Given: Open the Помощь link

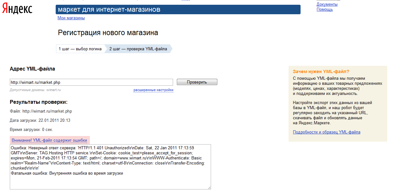Looking at the screenshot, I should (x=325, y=9).
